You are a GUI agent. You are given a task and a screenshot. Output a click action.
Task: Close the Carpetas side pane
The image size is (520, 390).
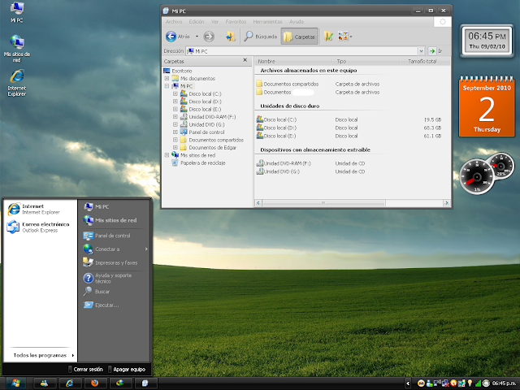(245, 60)
